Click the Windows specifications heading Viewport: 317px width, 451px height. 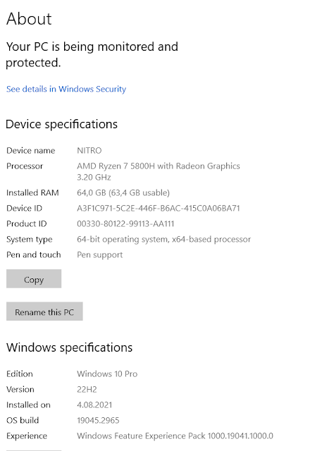coord(69,347)
